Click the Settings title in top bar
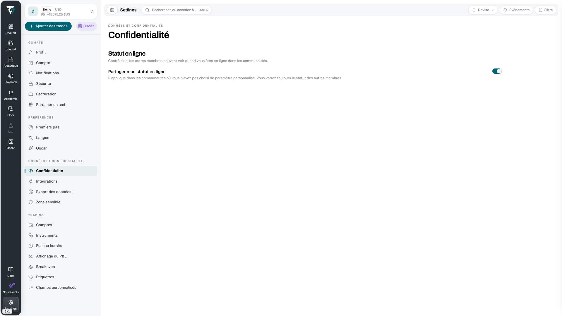Viewport: 562px width, 316px height. (x=128, y=10)
